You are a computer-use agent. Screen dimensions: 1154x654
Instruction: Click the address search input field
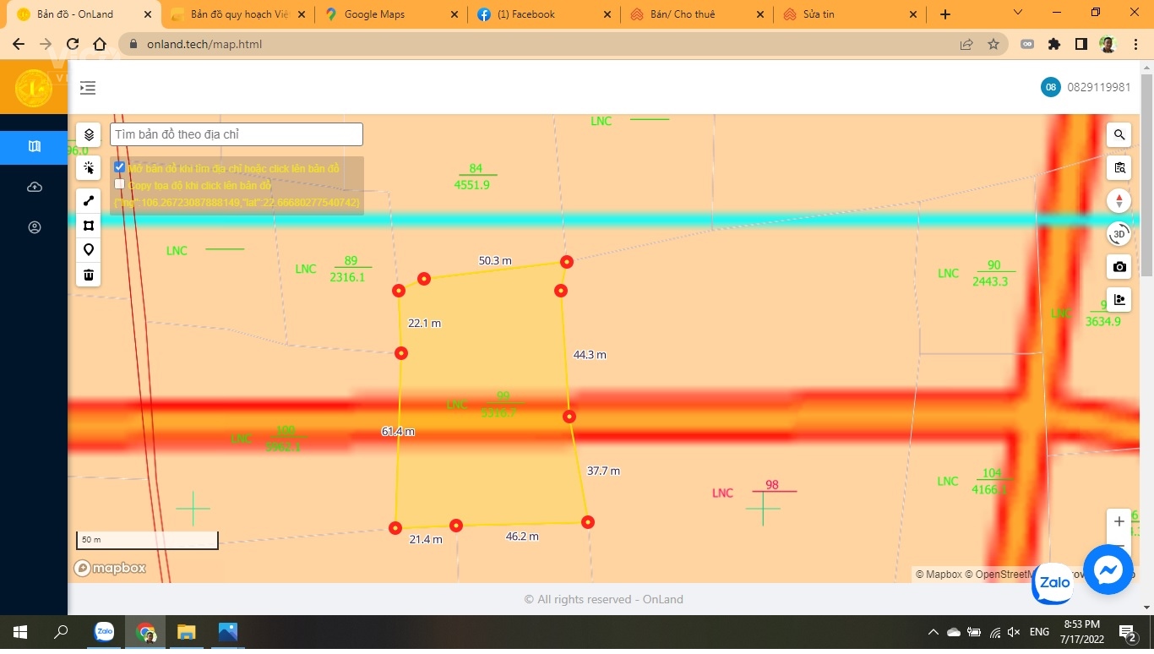(237, 134)
